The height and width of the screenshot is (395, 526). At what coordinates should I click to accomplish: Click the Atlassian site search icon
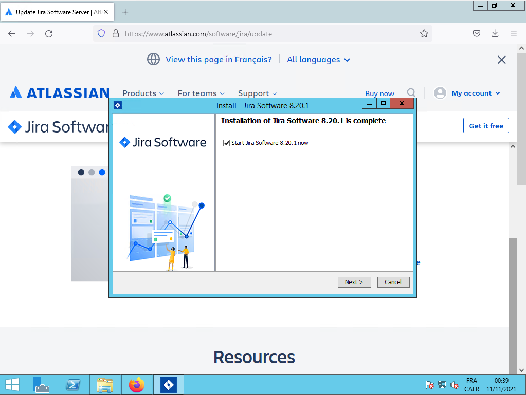coord(411,92)
